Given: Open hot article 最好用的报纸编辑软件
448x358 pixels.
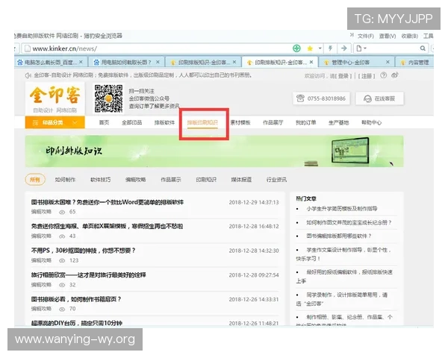Looking at the screenshot, I should click(344, 277).
